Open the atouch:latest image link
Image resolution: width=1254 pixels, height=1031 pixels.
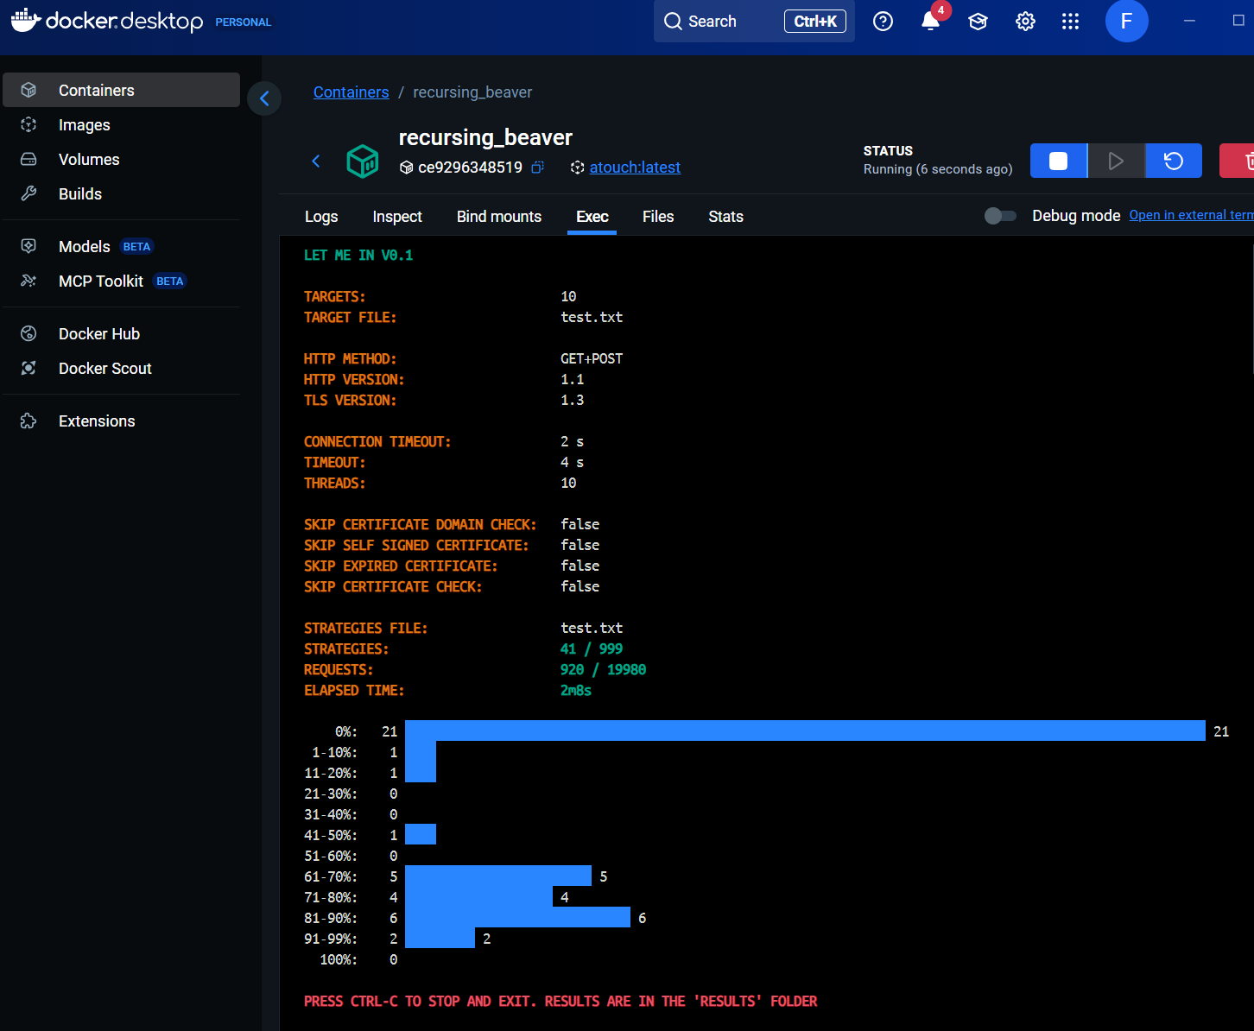click(x=635, y=168)
